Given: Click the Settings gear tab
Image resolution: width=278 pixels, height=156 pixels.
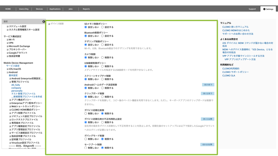Looking at the screenshot, I should coord(268,9).
